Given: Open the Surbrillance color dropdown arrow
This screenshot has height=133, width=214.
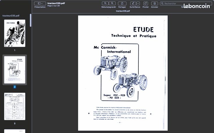Looking at the screenshot, I should tap(138, 3).
